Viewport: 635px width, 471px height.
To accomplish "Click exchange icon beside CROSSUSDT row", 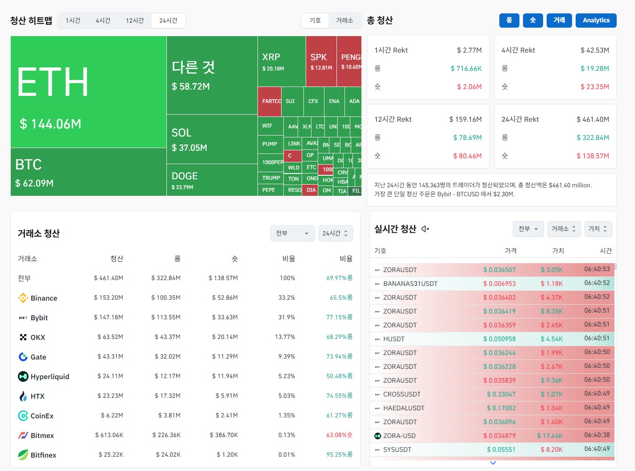I will [x=378, y=394].
